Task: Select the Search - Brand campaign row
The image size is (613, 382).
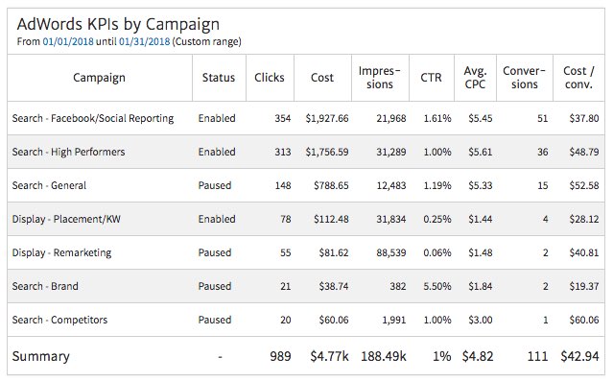Action: click(306, 286)
